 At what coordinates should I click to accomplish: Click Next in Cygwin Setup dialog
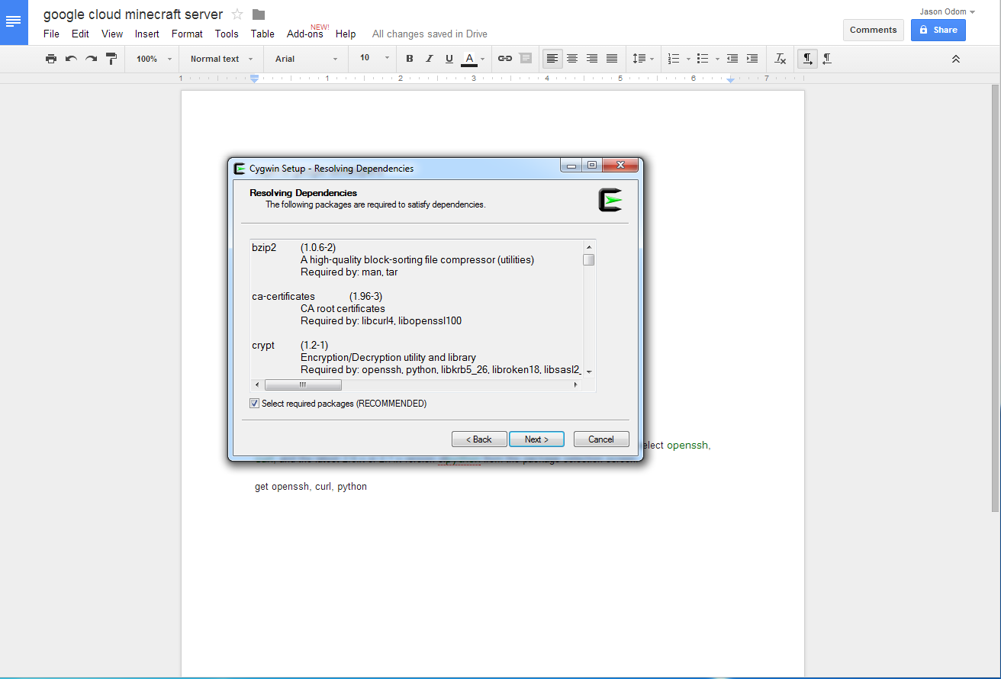[x=536, y=439]
